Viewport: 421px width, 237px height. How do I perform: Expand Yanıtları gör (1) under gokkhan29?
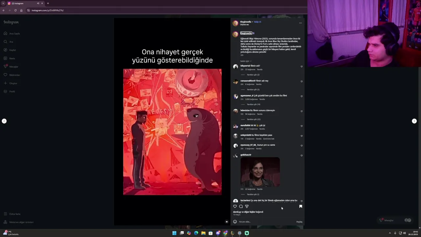pos(253,195)
